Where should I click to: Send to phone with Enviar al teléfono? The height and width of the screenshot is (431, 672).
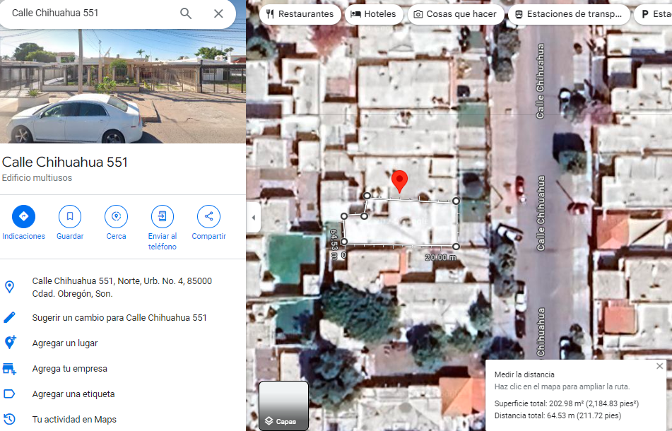point(163,216)
